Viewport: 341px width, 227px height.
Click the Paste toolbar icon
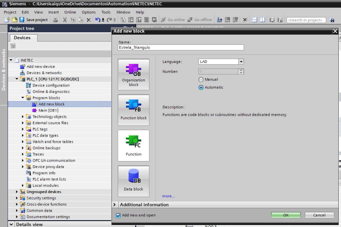[81, 20]
